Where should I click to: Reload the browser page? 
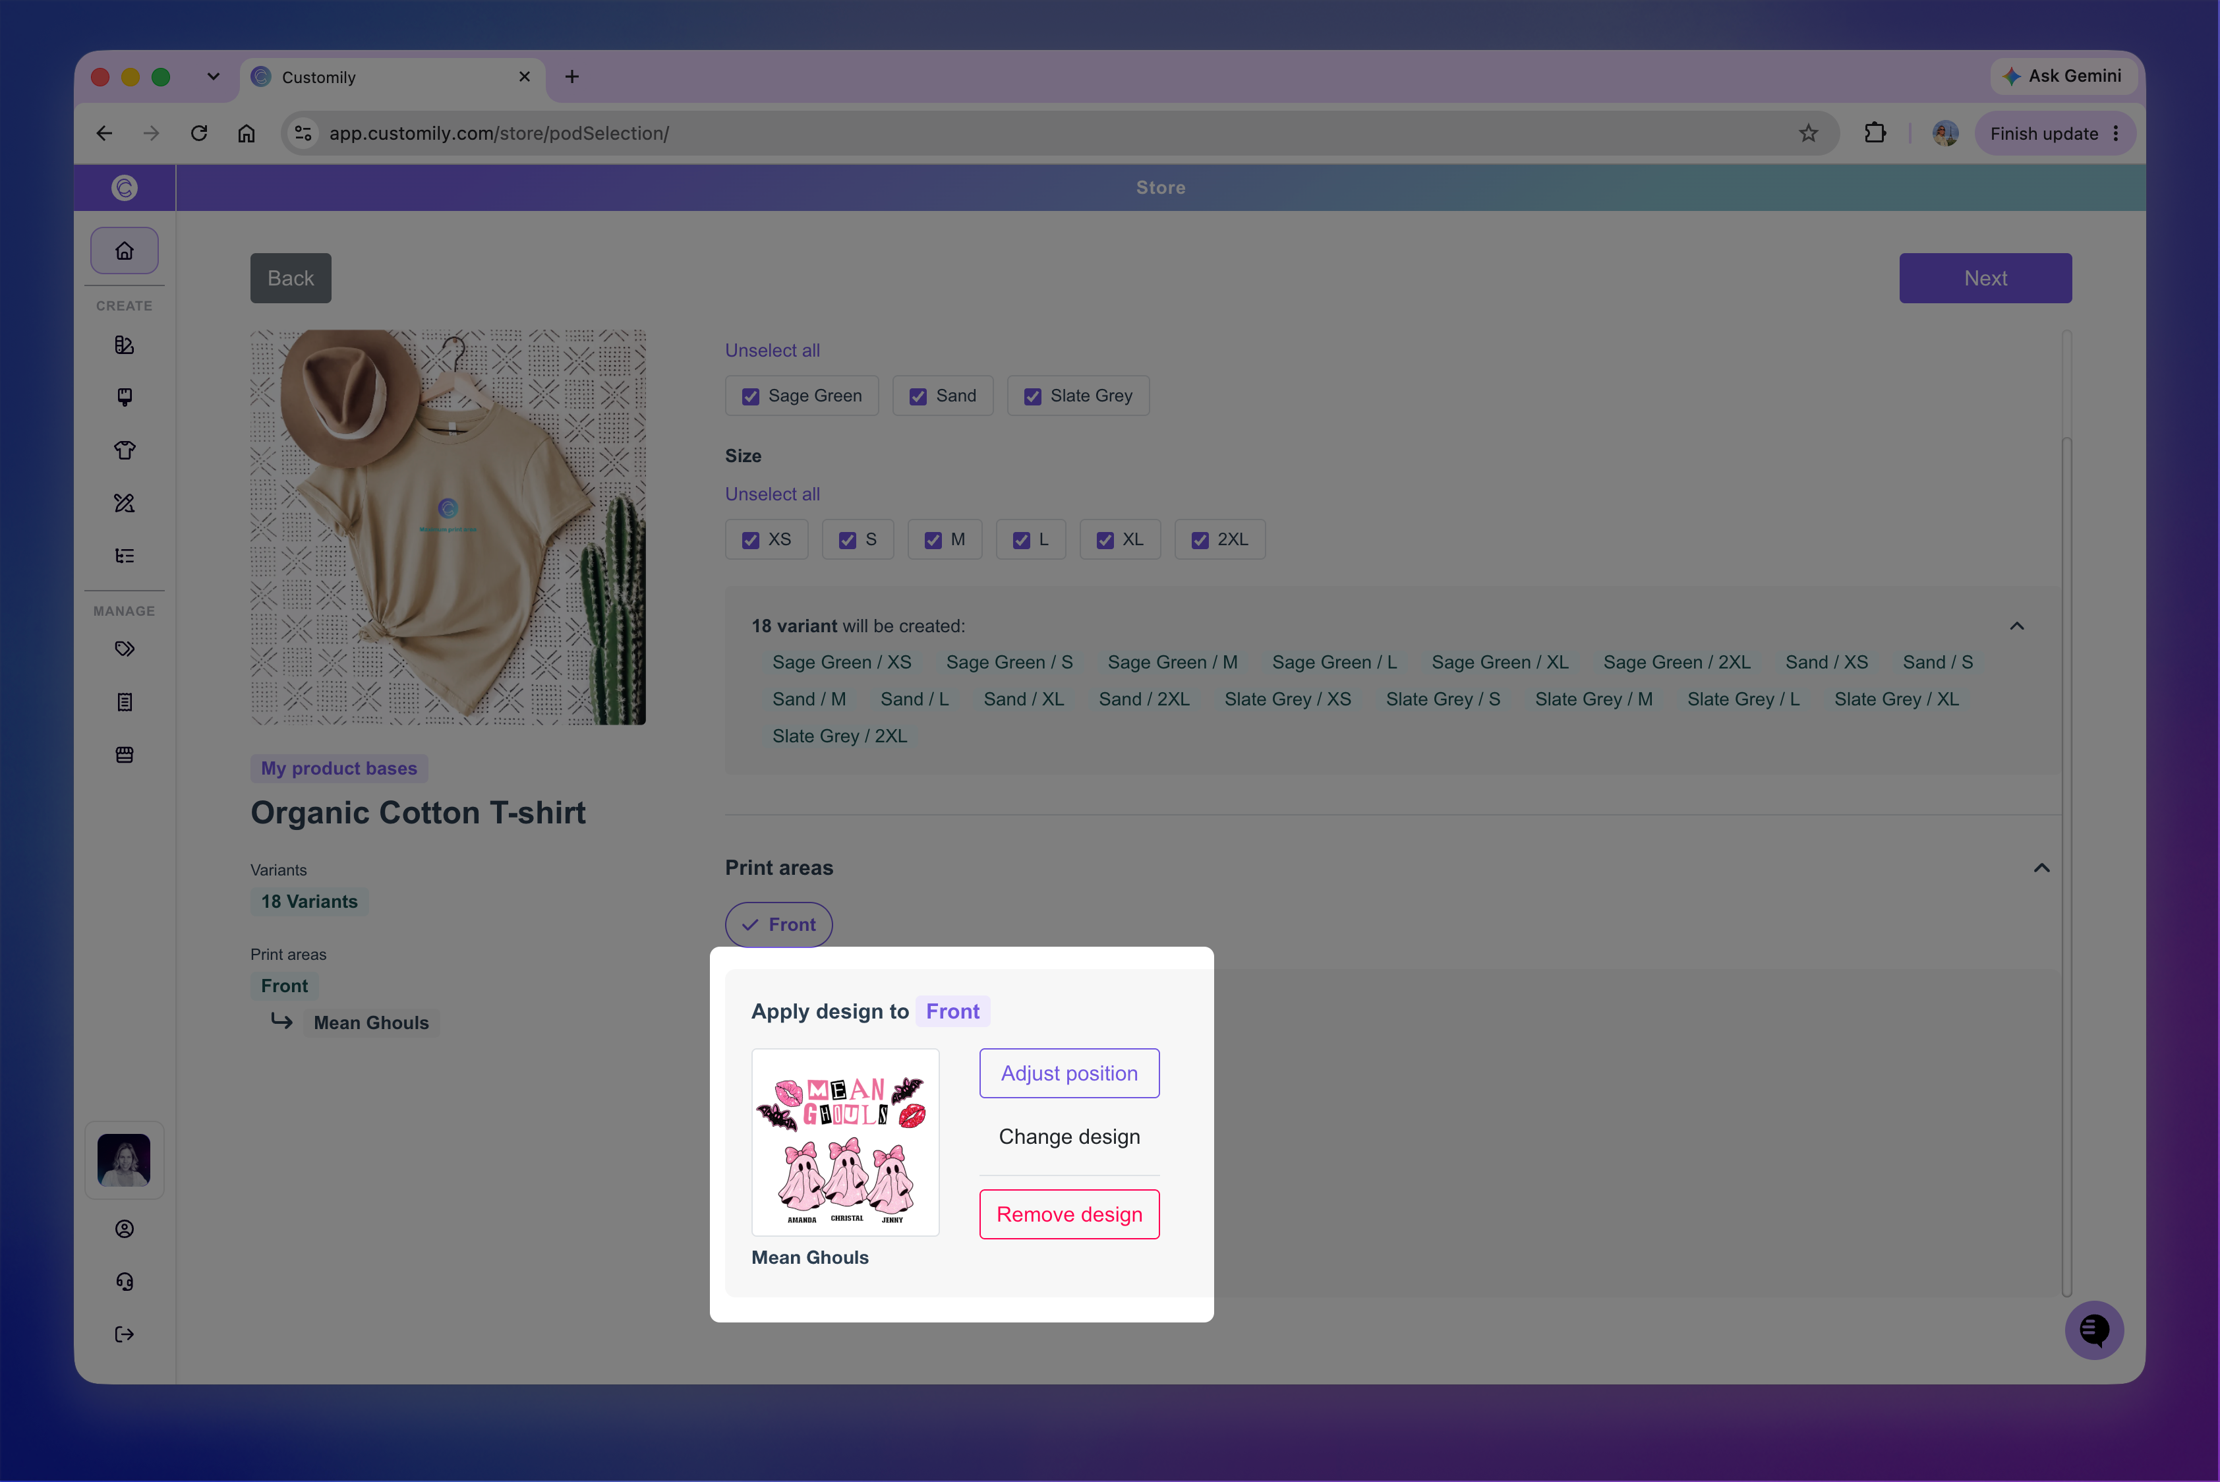[198, 133]
